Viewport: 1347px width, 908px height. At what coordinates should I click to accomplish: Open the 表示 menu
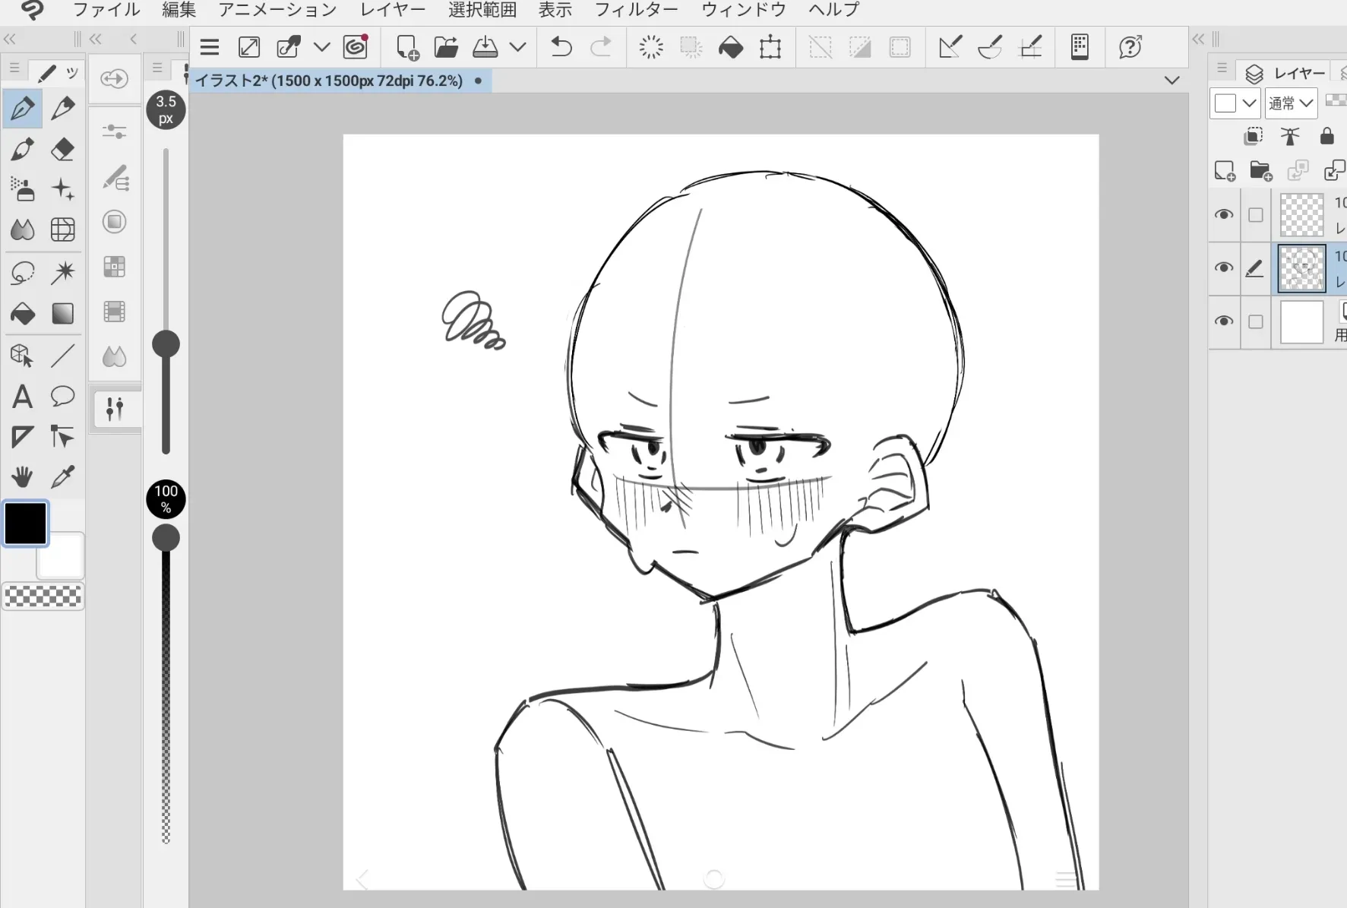point(555,10)
